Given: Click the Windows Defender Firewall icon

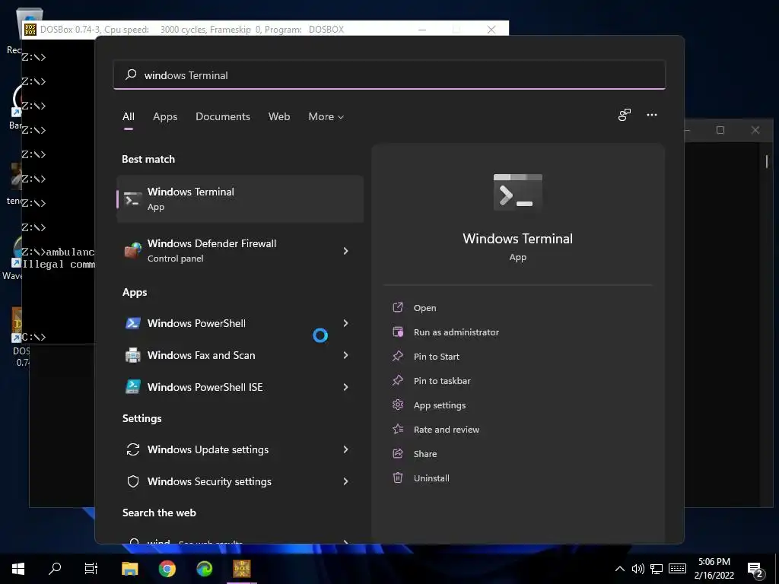Looking at the screenshot, I should 132,251.
